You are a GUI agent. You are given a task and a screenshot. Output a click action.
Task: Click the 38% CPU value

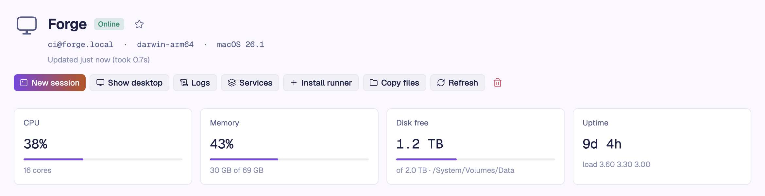pyautogui.click(x=35, y=144)
